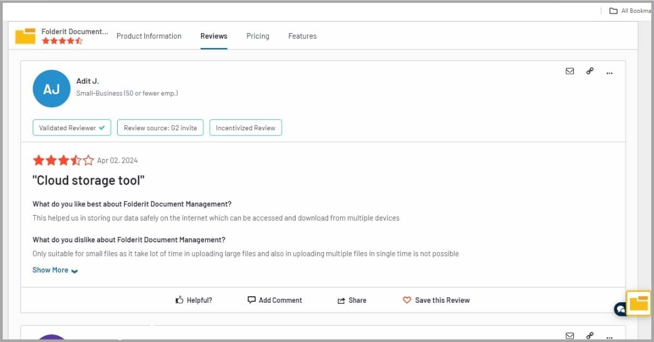
Task: Click the Incentivized Review badge
Action: point(246,128)
